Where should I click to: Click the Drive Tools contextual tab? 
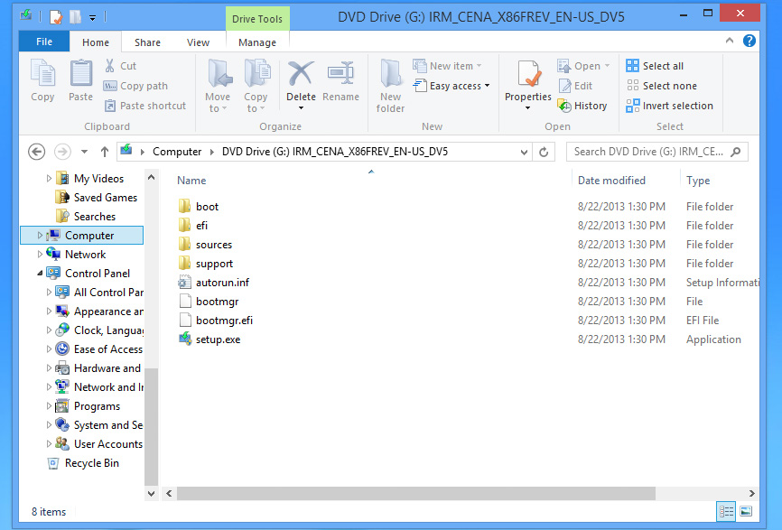(x=257, y=19)
